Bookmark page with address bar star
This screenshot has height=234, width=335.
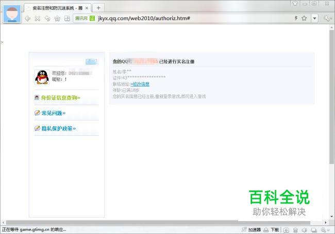(304, 18)
